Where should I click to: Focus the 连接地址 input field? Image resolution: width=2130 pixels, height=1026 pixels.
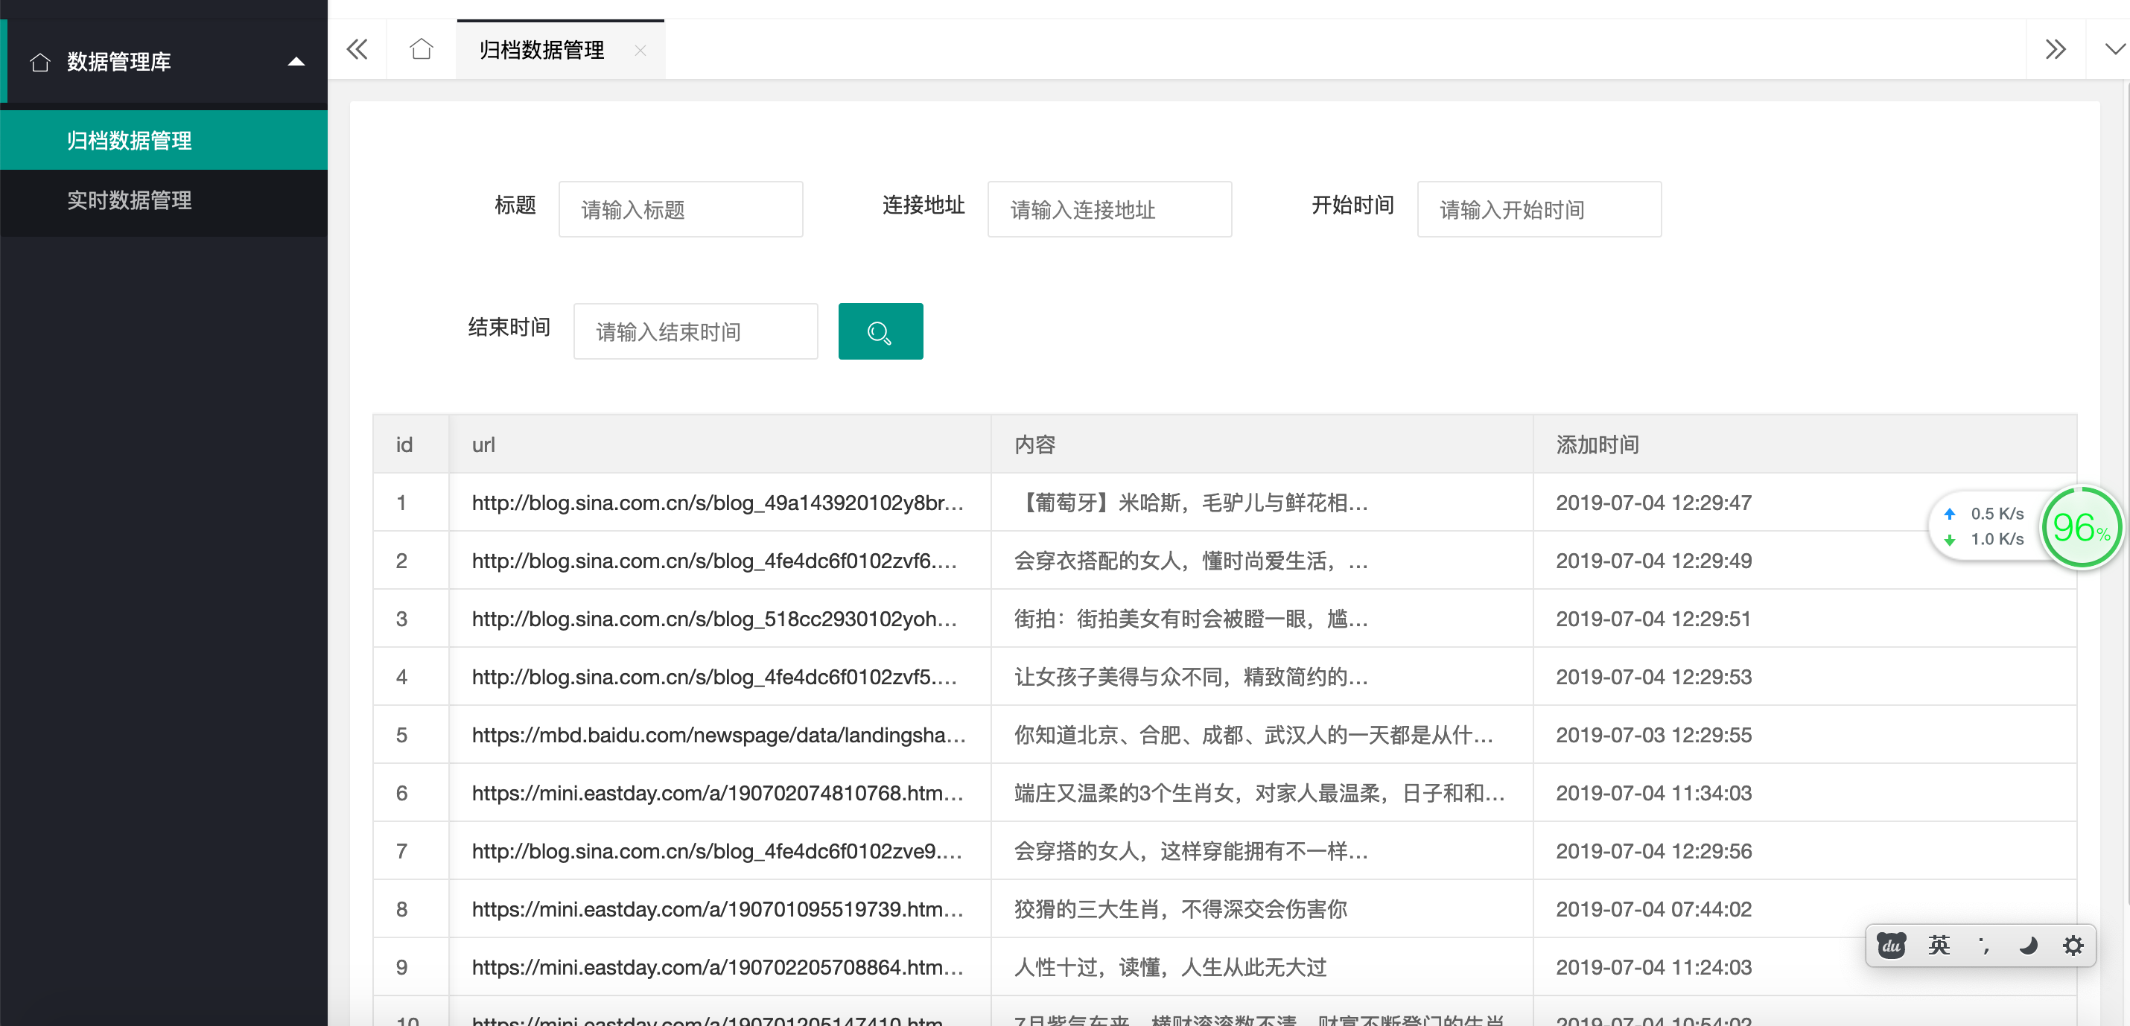coord(1109,210)
